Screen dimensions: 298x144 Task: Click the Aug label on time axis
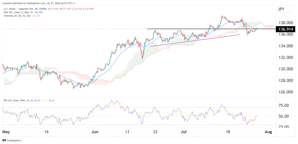tap(268, 132)
